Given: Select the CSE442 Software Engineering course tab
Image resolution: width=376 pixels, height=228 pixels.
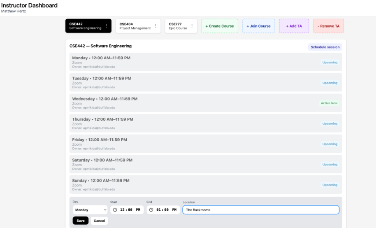Looking at the screenshot, I should coord(88,26).
